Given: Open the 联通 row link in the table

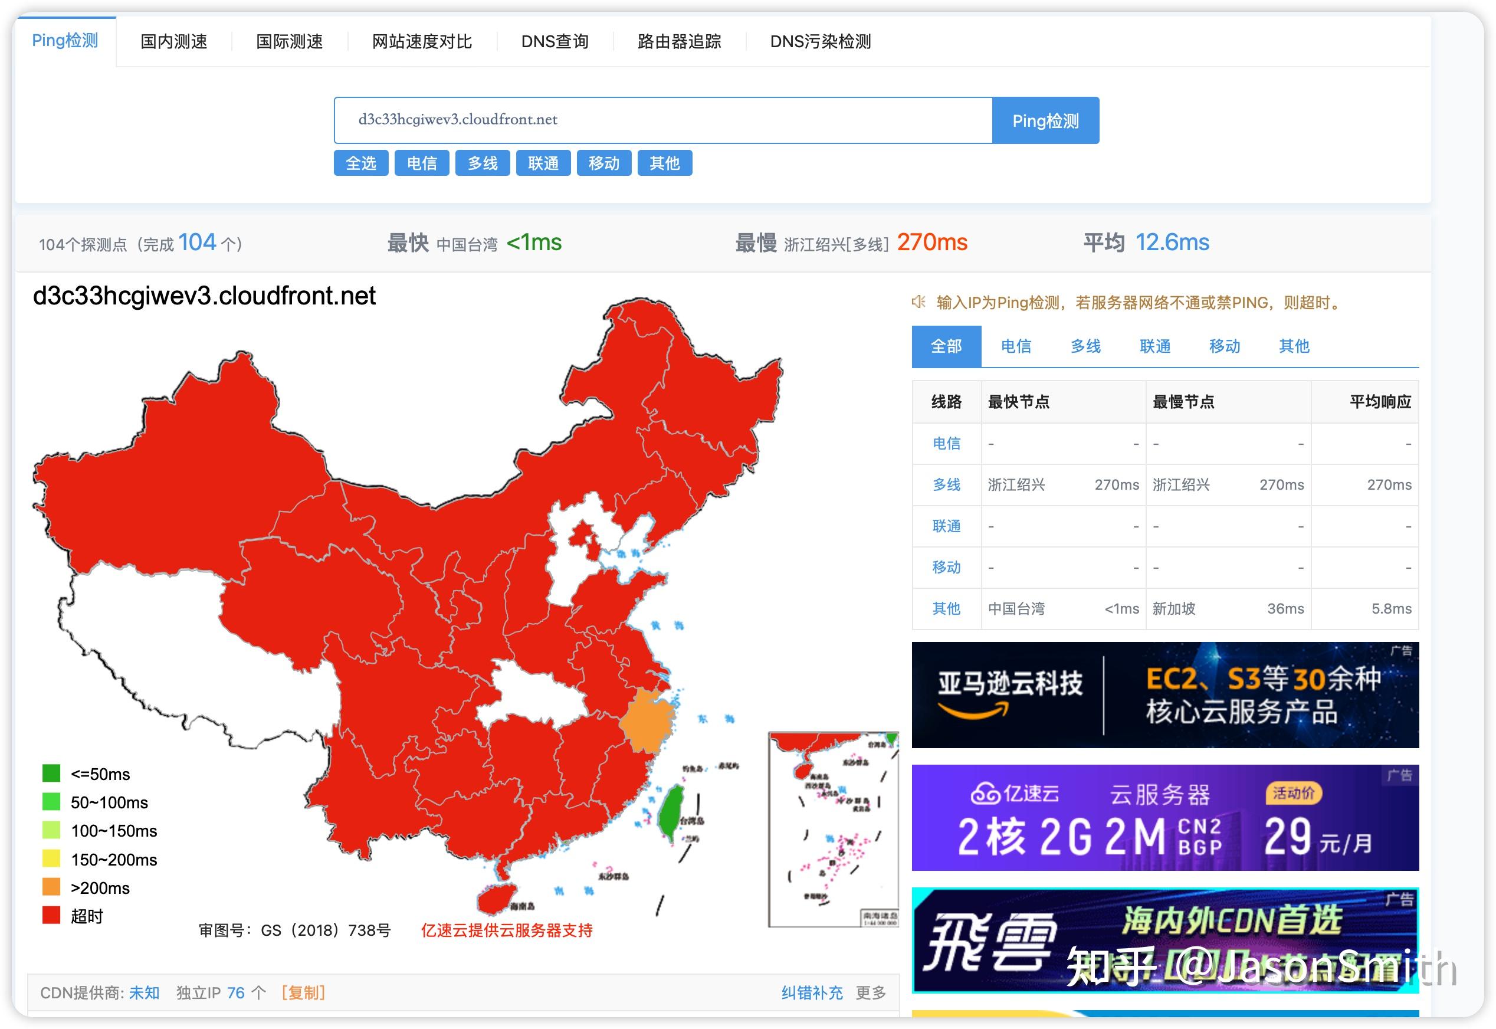Looking at the screenshot, I should pyautogui.click(x=946, y=526).
